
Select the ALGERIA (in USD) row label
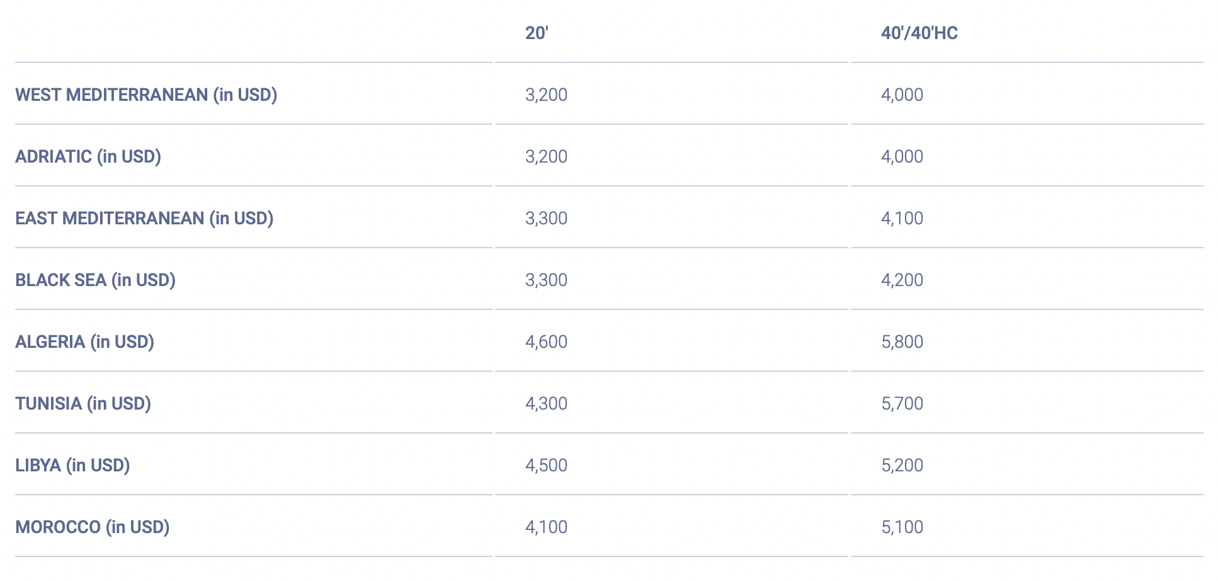pos(84,342)
